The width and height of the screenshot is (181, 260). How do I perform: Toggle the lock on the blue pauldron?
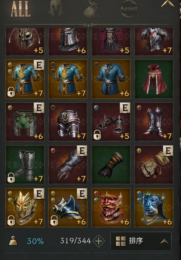(x=54, y=220)
